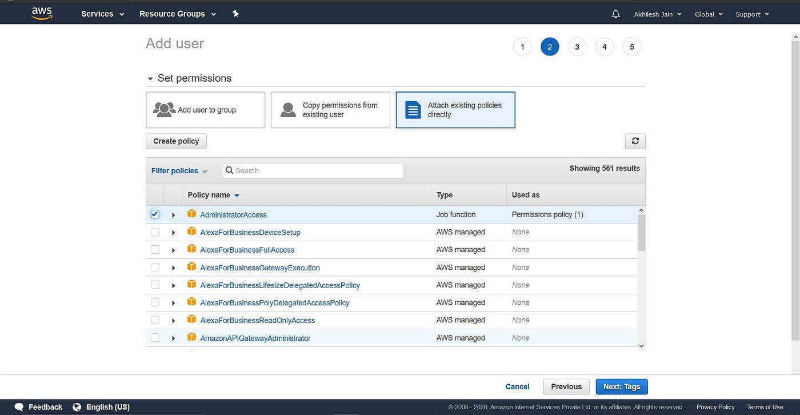Click the refresh policies icon button
Image resolution: width=800 pixels, height=415 pixels.
point(635,141)
